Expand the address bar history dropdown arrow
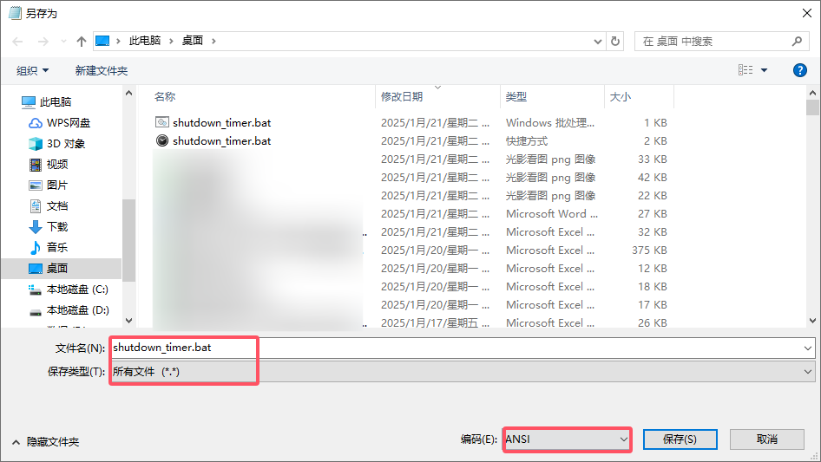821x462 pixels. (x=597, y=41)
